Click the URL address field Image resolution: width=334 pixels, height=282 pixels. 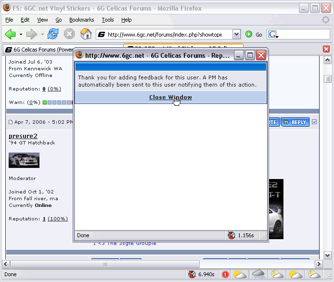click(165, 34)
